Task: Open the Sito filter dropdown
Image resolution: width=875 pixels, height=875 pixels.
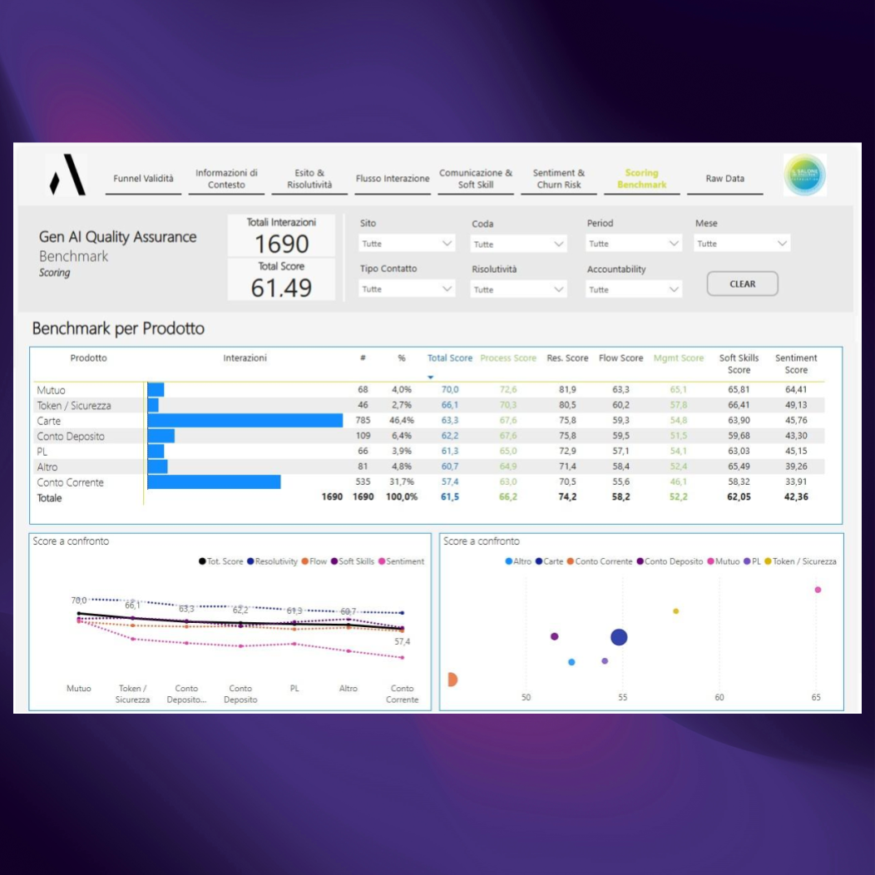Action: [x=408, y=244]
